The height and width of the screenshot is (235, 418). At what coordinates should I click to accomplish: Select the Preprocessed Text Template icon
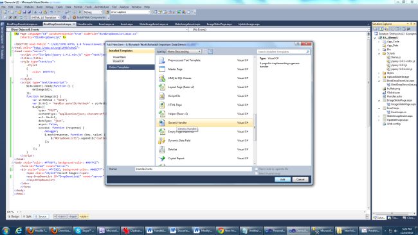point(162,60)
